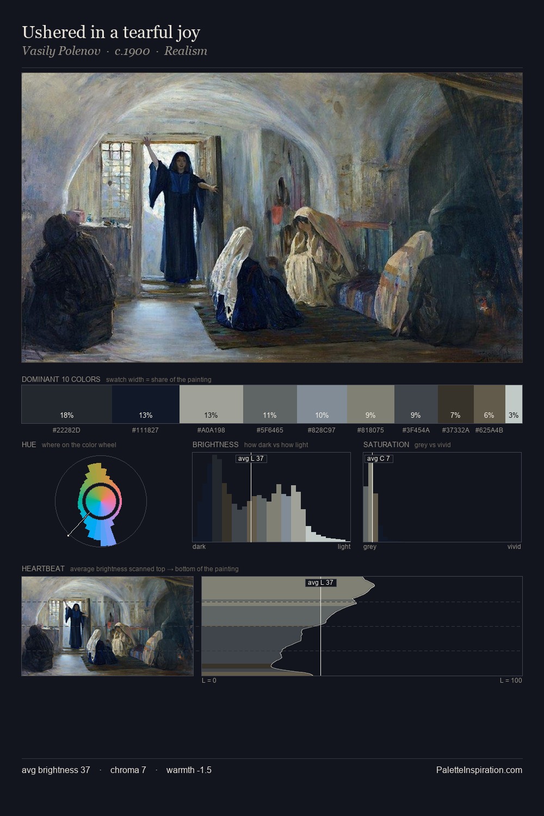The height and width of the screenshot is (816, 544).
Task: Click the hex label '#3F454A'
Action: [416, 430]
